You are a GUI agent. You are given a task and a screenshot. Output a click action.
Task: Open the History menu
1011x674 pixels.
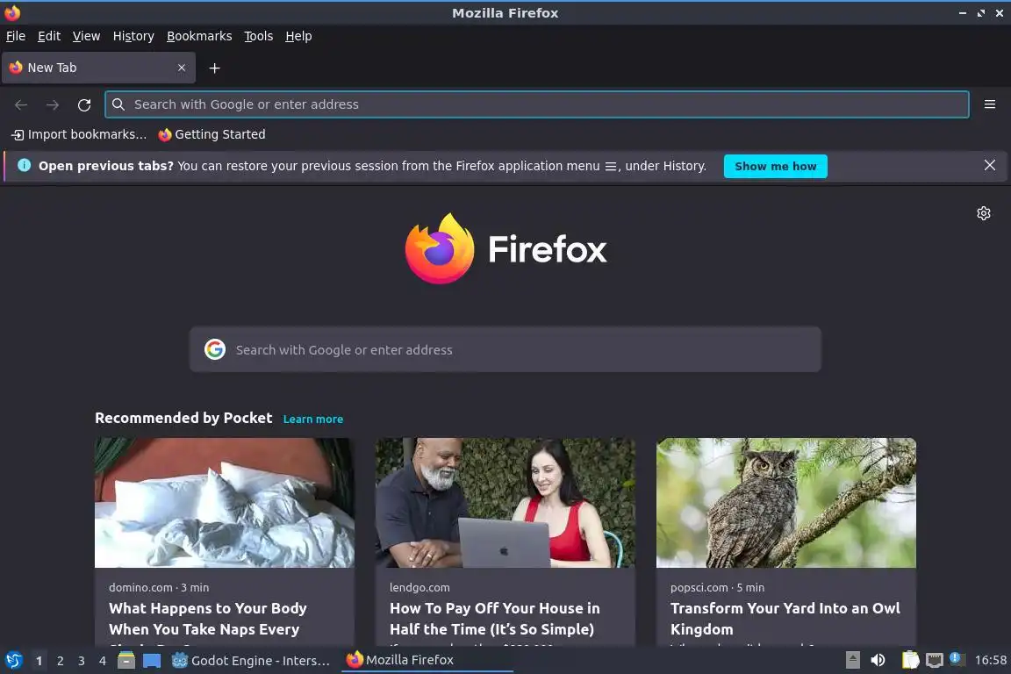[133, 36]
